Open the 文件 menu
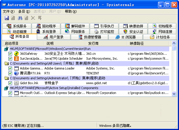The height and width of the screenshot is (130, 179). click(x=8, y=12)
